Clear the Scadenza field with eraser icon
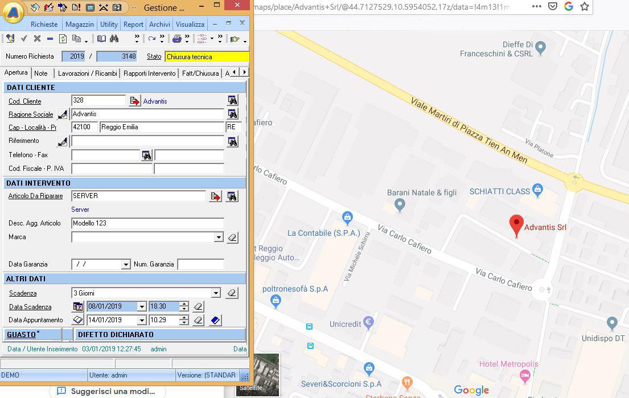The width and height of the screenshot is (629, 398). tap(232, 293)
